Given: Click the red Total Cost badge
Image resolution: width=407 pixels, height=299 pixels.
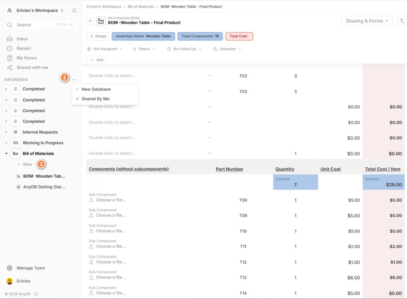Looking at the screenshot, I should coord(239,36).
